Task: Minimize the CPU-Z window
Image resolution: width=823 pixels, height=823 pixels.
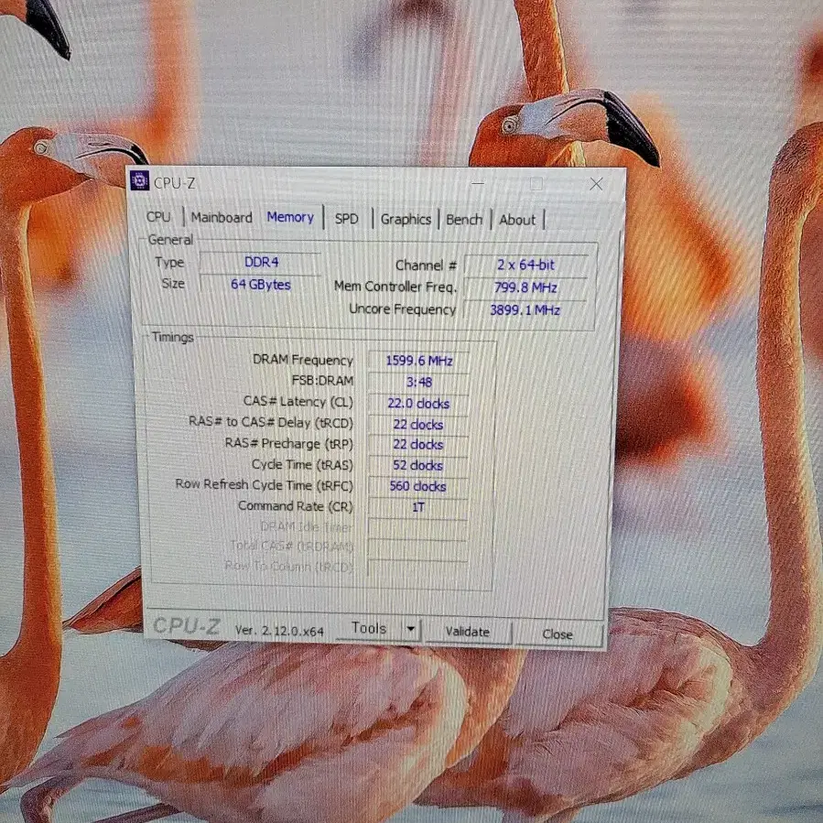Action: [478, 183]
